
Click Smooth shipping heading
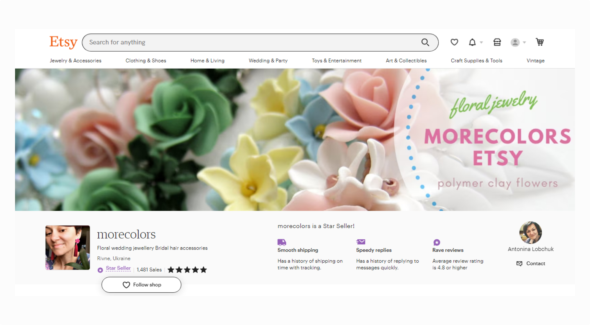tap(298, 250)
